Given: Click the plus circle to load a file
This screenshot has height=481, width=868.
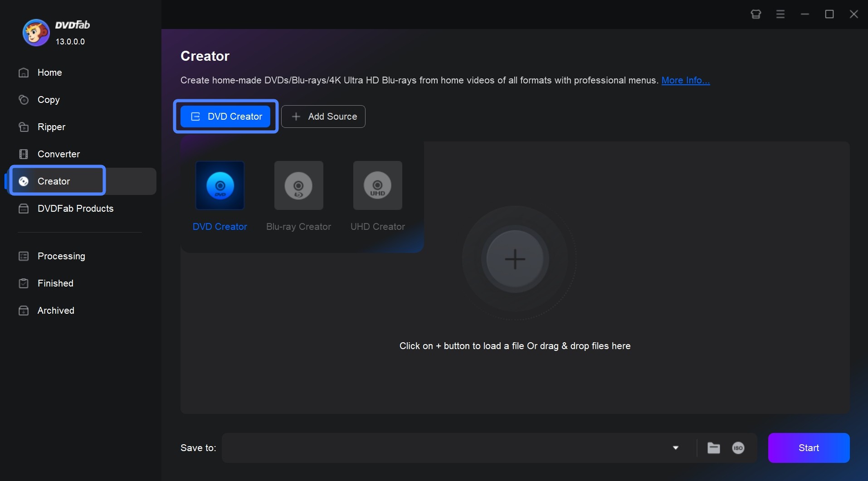Looking at the screenshot, I should [x=515, y=259].
